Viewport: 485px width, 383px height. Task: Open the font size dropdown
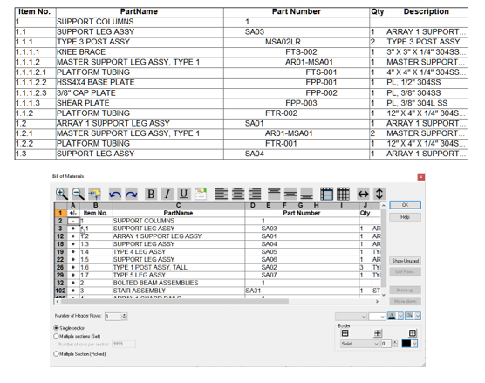point(377,317)
